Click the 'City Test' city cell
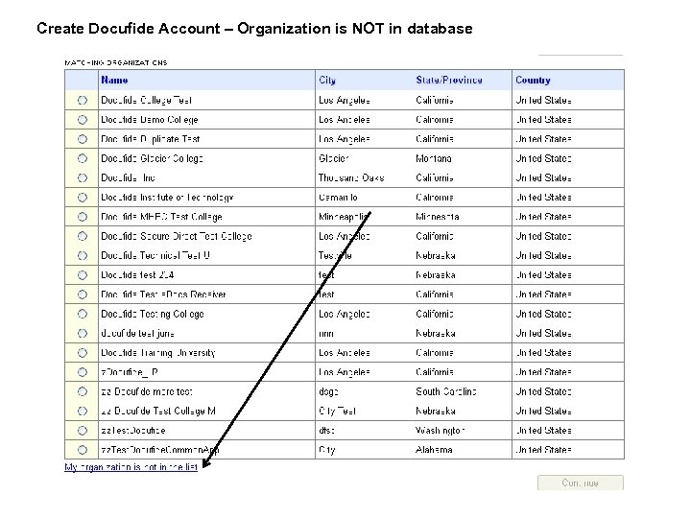 click(337, 411)
